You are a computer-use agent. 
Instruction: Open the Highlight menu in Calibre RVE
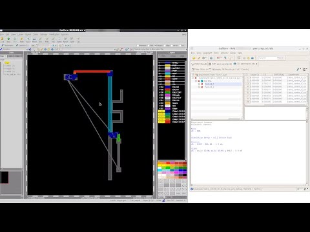click(207, 53)
